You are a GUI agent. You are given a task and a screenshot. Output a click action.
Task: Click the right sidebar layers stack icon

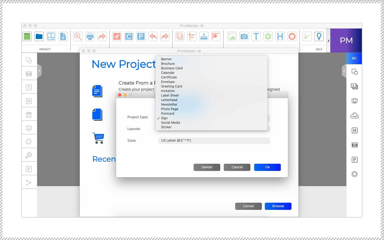[x=354, y=86]
